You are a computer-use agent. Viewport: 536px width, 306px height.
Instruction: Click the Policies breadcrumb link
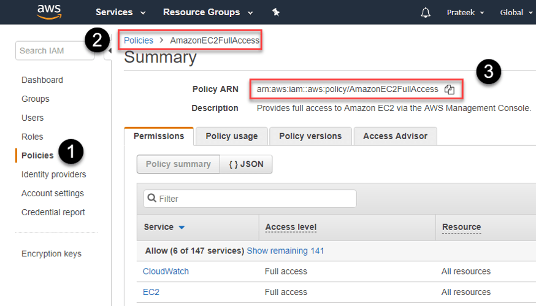139,40
